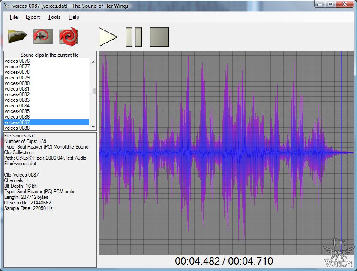Viewport: 357px width, 271px height.
Task: Maximize the Sound of Her Wings window
Action: (x=330, y=4)
